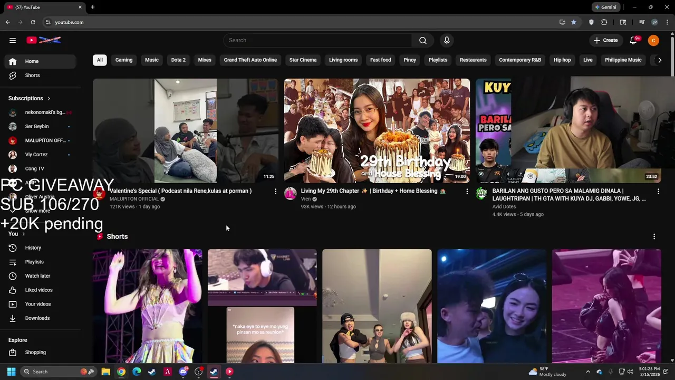This screenshot has height=380, width=675.
Task: Open Windows Start menu
Action: click(x=12, y=372)
